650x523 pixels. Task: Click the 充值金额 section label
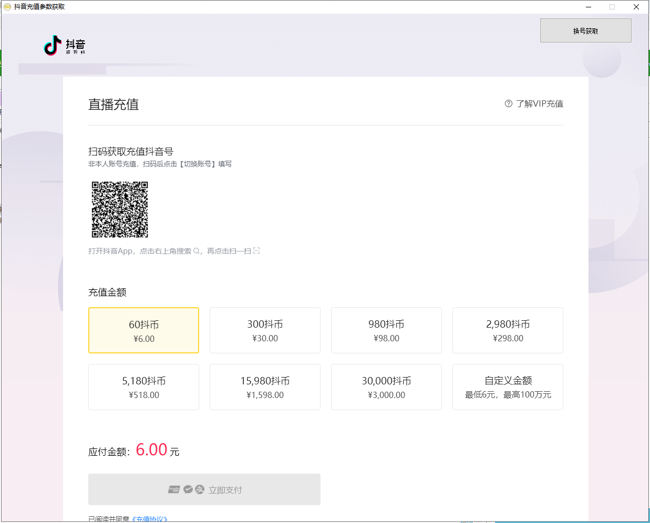pyautogui.click(x=107, y=292)
